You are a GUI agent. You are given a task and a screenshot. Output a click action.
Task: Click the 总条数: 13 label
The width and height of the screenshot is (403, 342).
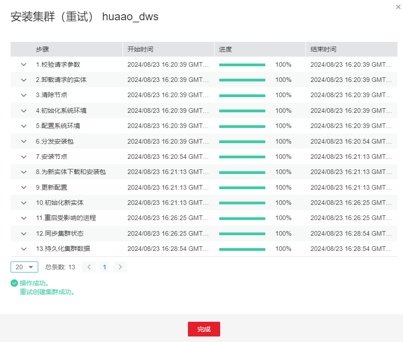(x=60, y=267)
